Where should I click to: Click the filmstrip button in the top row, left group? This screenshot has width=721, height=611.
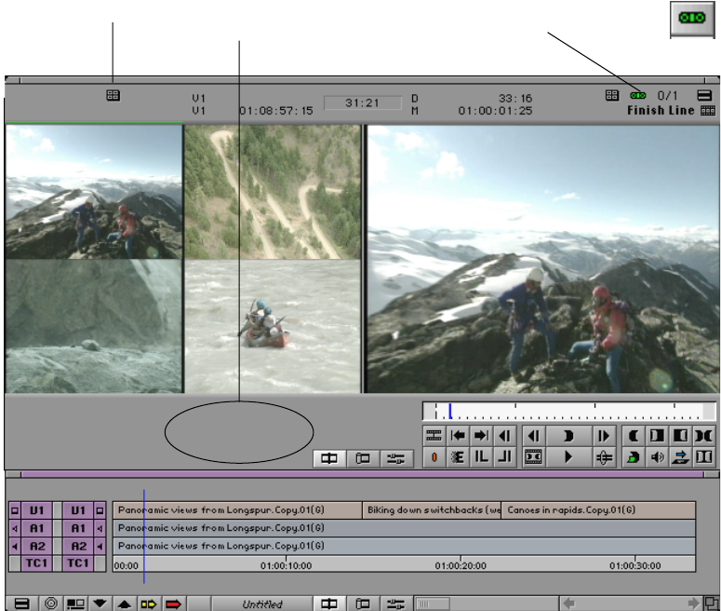coord(434,435)
